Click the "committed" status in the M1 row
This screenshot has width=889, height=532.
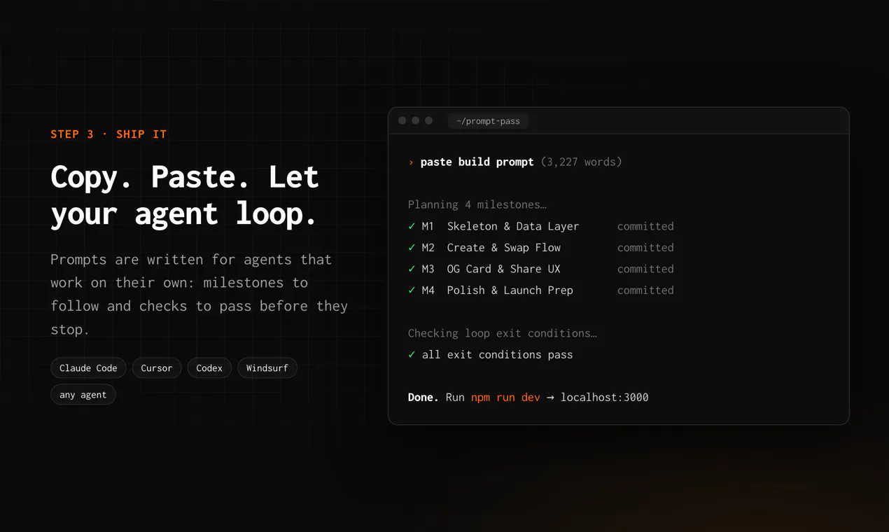pos(645,226)
